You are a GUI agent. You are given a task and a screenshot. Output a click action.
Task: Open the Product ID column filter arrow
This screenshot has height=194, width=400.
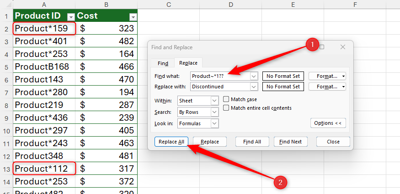click(x=70, y=16)
